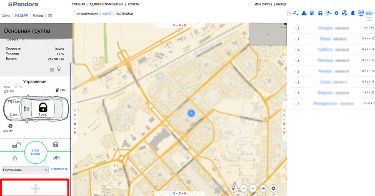Screen dimensions: 375x196
Task: Click the left arrow on the map edge
Action: [75, 110]
